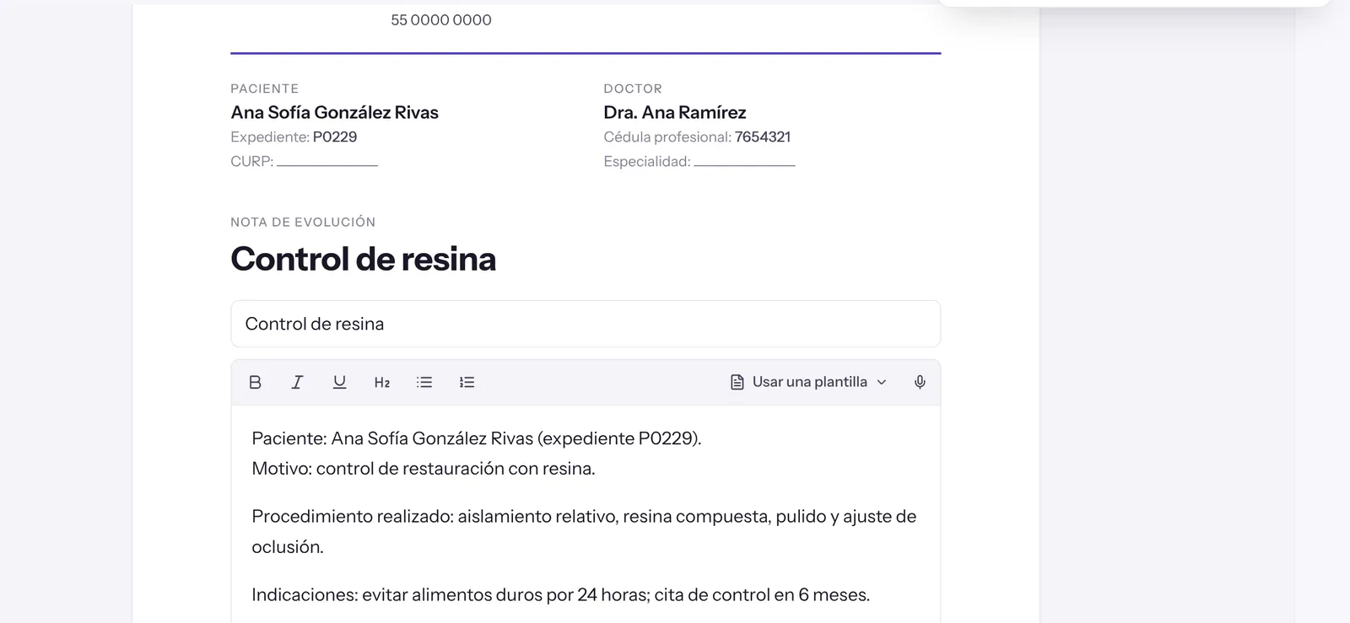
Task: Apply italic formatting to the note
Action: [297, 382]
